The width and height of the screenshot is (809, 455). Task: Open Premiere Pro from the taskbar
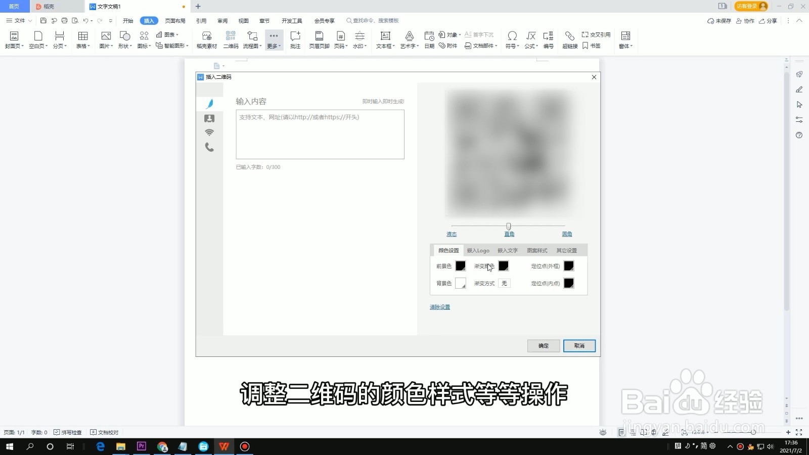[142, 446]
